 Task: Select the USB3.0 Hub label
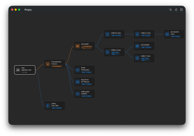[116, 33]
